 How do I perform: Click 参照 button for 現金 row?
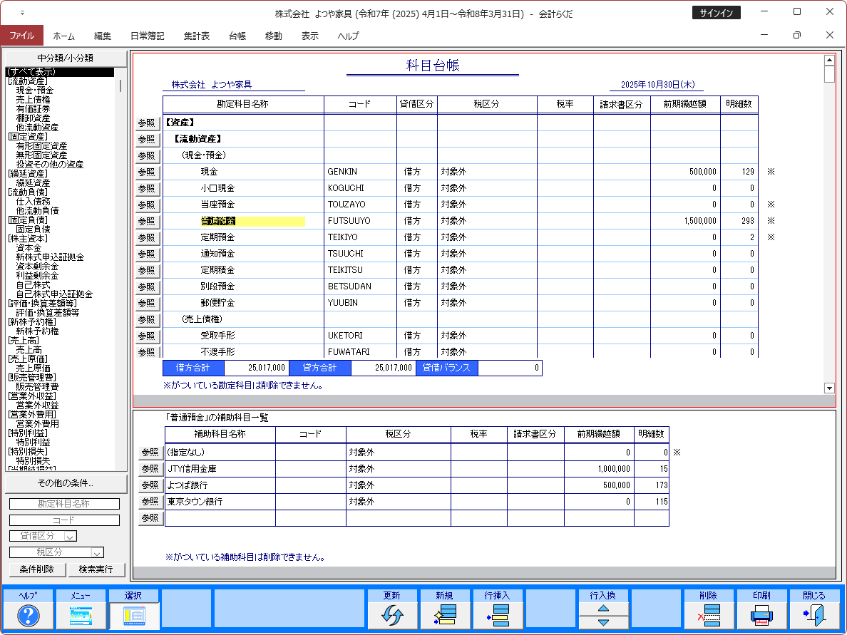tap(147, 172)
